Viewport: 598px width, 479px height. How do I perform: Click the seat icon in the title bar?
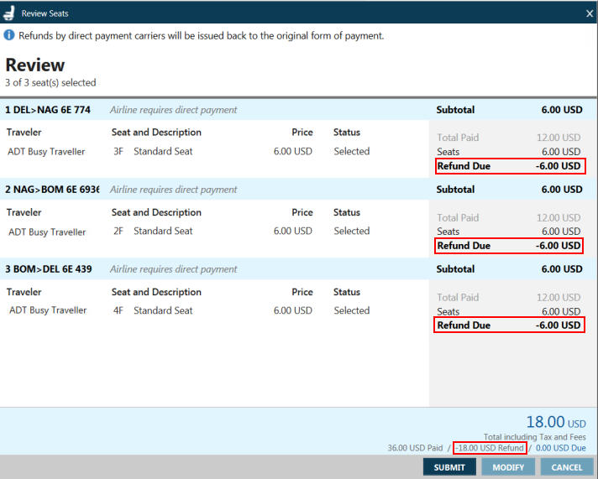(10, 13)
